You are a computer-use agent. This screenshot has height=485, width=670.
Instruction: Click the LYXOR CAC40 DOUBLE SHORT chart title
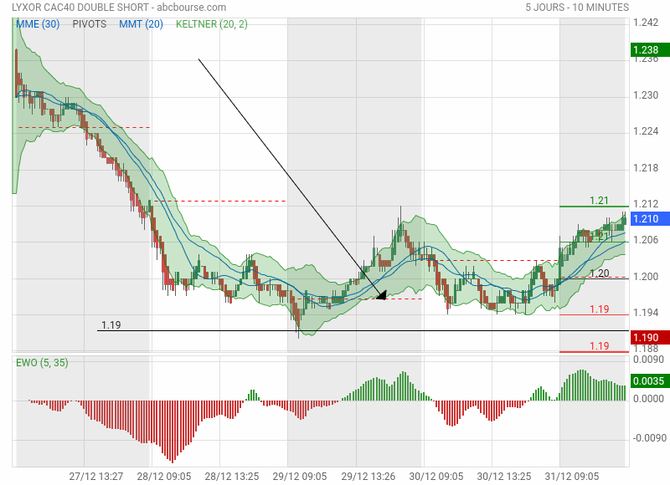(x=80, y=8)
